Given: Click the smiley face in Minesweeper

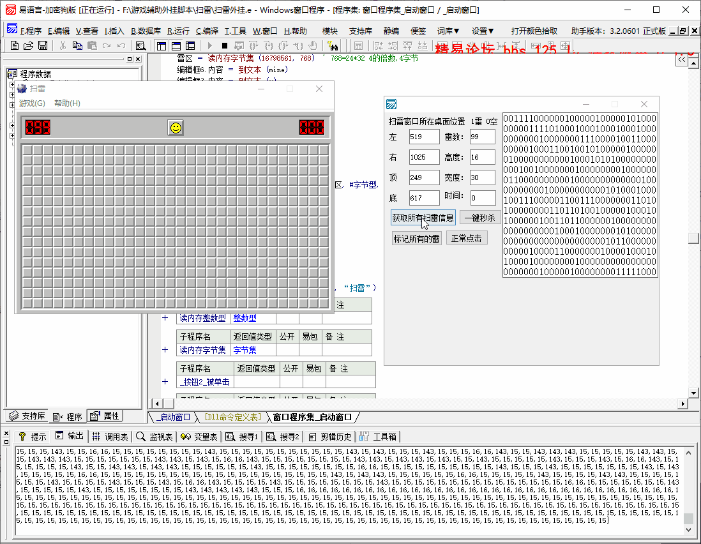Looking at the screenshot, I should tap(176, 128).
